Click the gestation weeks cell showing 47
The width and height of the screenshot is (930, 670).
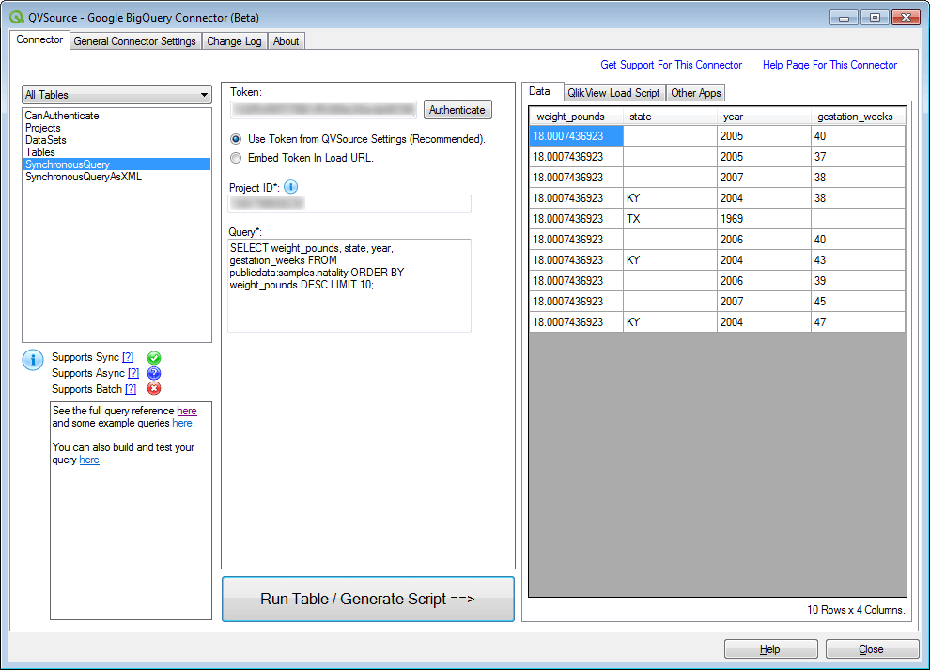coord(859,322)
